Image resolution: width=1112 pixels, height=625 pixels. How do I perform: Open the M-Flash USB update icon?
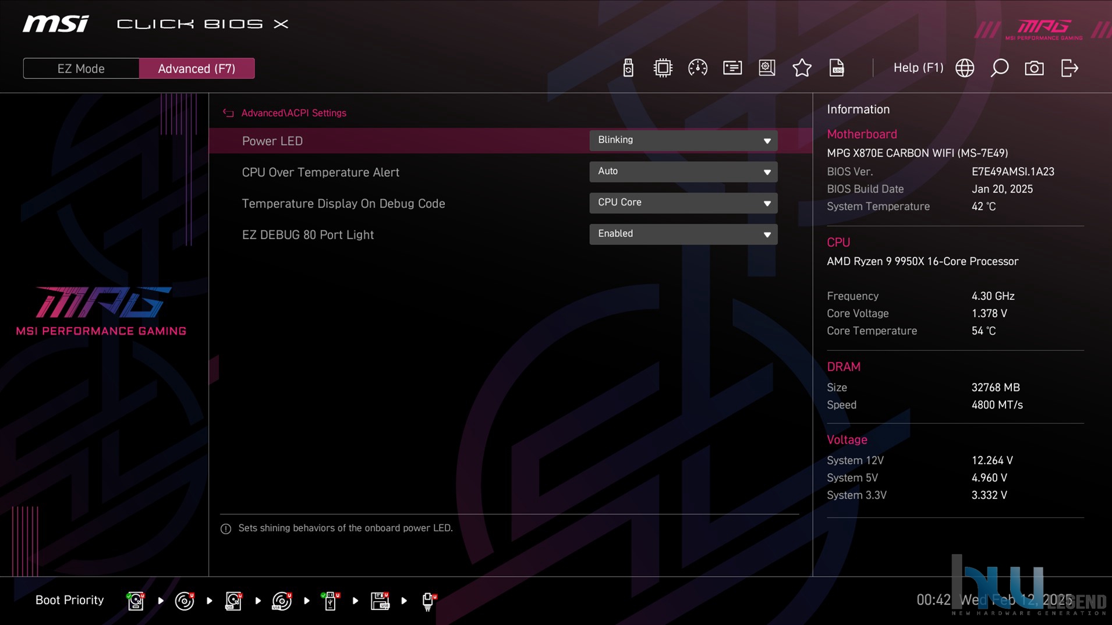(628, 68)
